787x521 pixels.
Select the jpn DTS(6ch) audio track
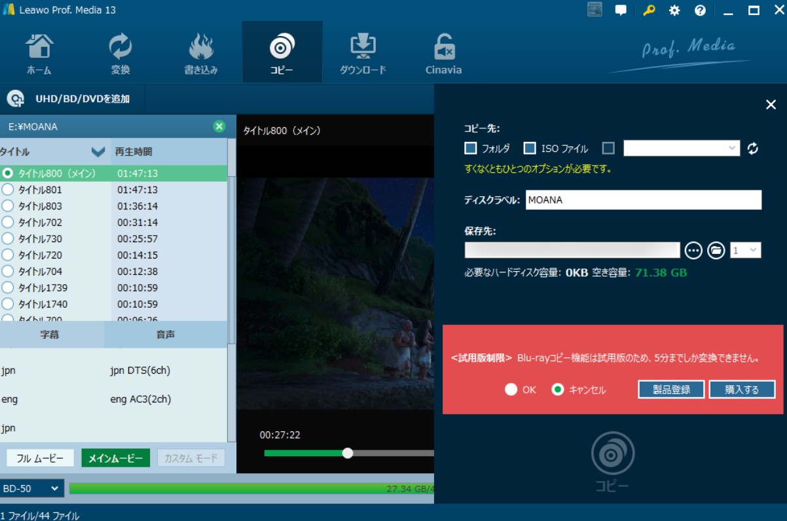click(x=140, y=370)
